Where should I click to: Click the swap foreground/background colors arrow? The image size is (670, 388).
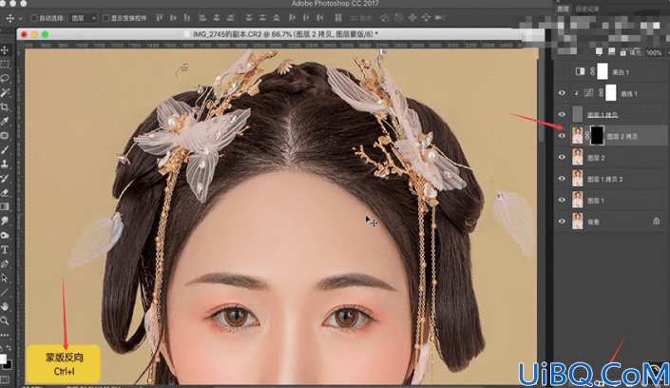(9, 348)
